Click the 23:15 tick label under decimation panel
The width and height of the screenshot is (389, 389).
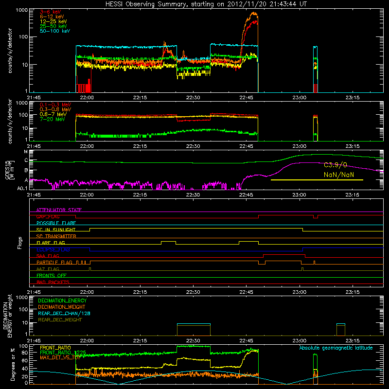[352, 341]
